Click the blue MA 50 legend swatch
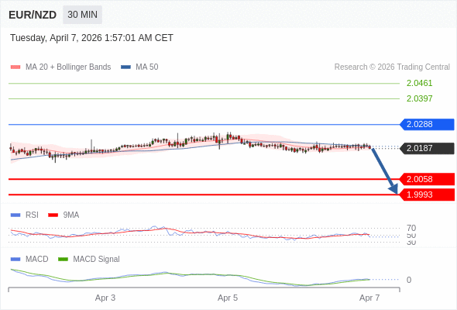This screenshot has width=457, height=310. coord(126,67)
